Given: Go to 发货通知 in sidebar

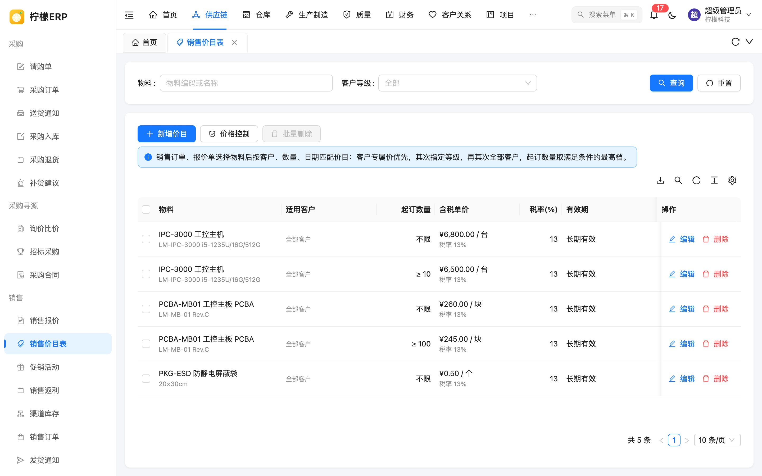Looking at the screenshot, I should 58,460.
